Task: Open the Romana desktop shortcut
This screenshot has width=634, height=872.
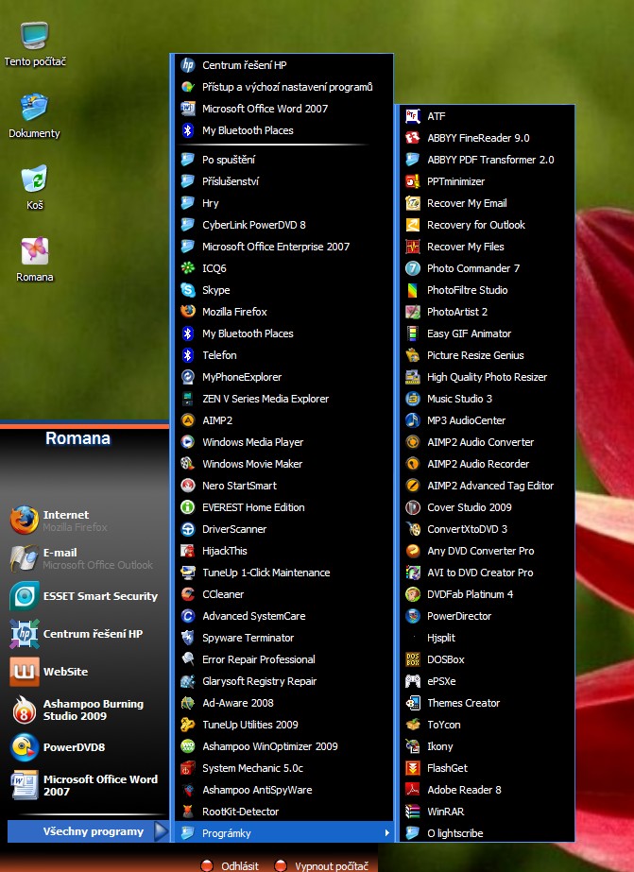Action: click(35, 252)
